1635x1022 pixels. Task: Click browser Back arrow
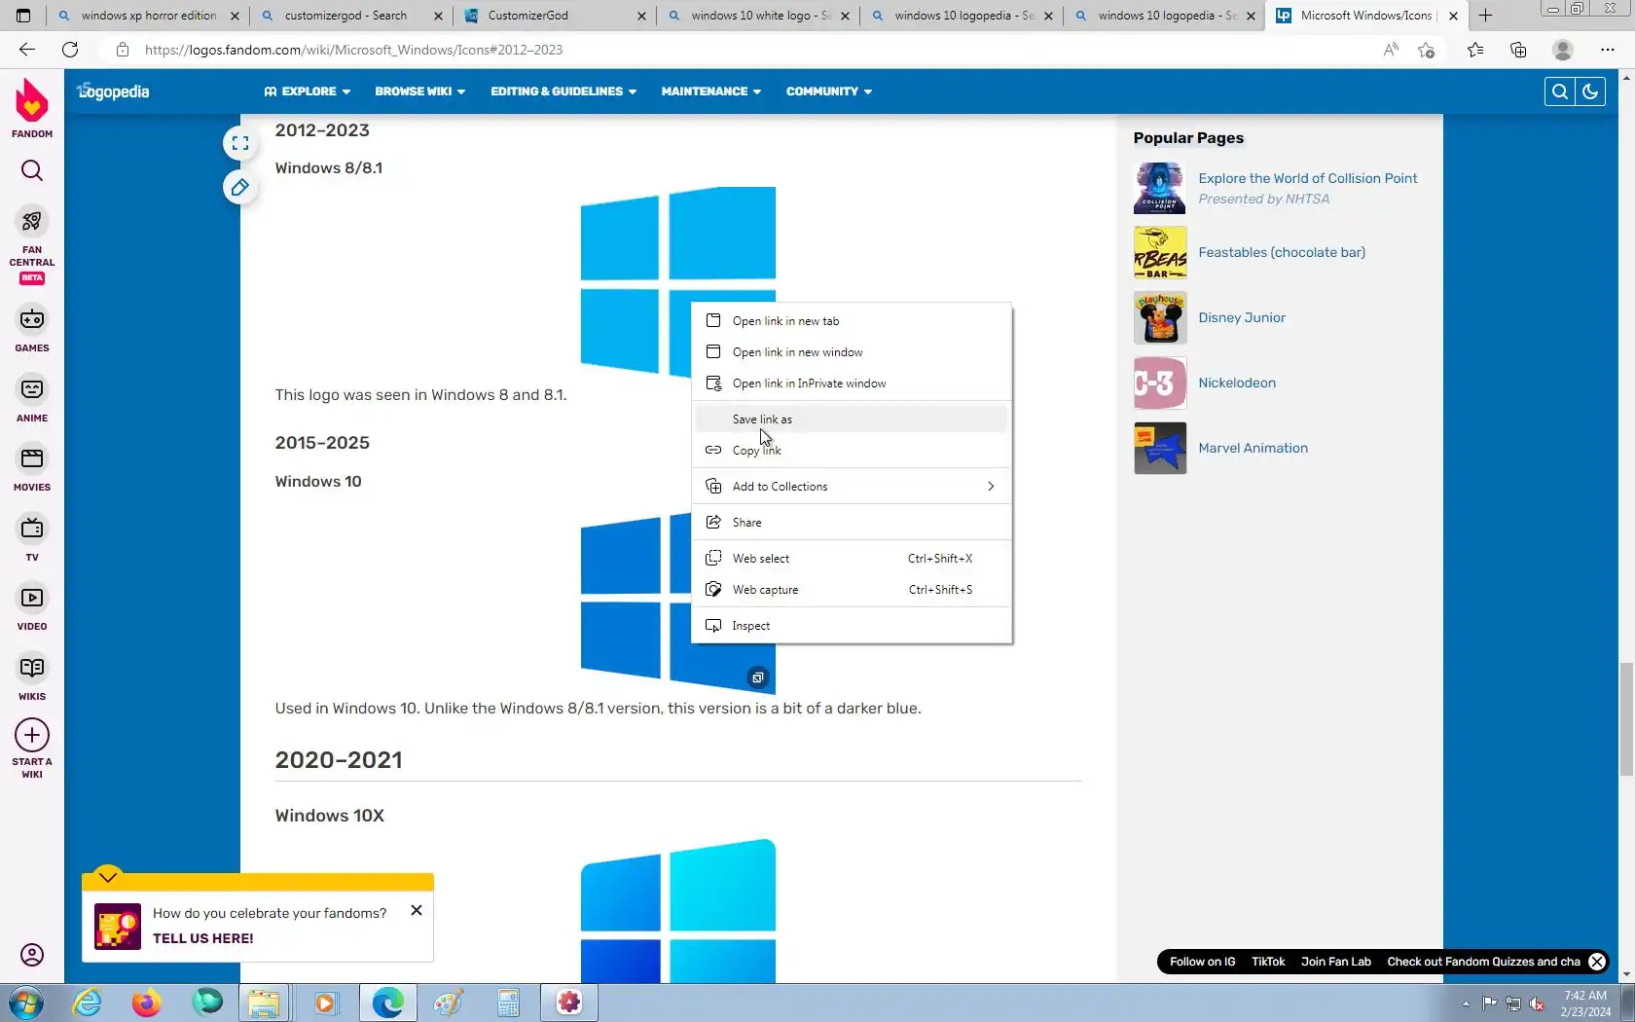point(27,50)
